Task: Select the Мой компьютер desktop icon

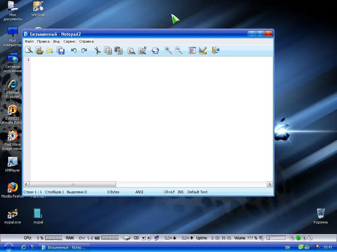Action: click(13, 37)
